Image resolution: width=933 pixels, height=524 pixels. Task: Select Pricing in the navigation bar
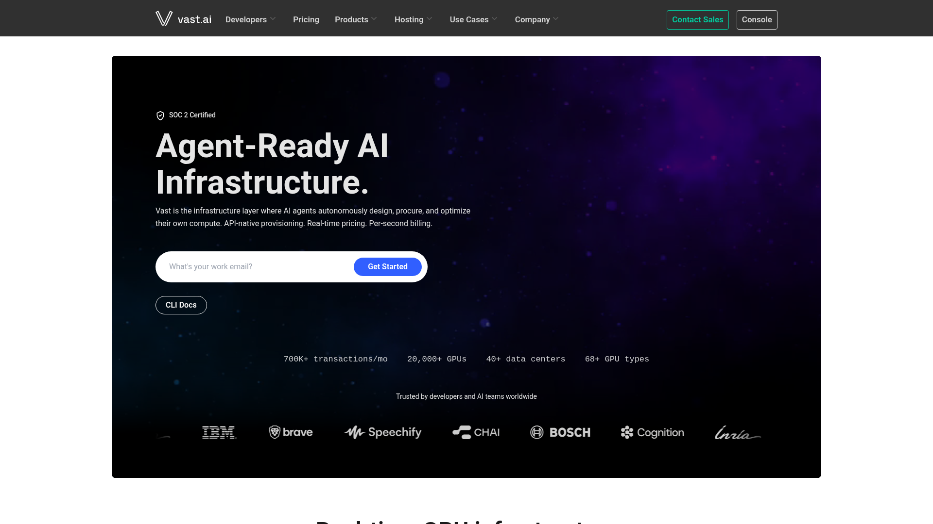pyautogui.click(x=306, y=19)
